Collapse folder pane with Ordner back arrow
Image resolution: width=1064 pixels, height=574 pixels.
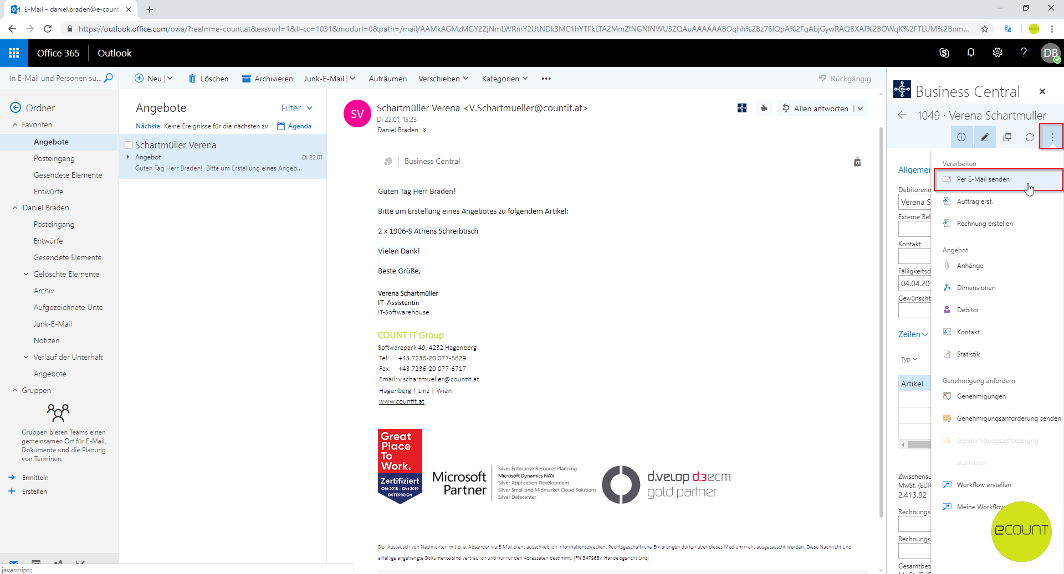[16, 107]
